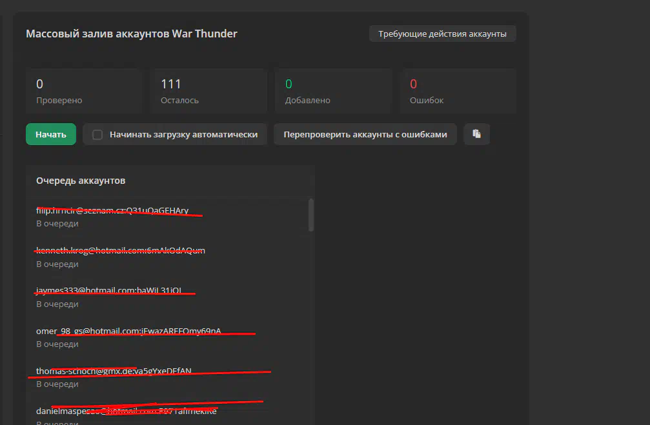Click "Перепроверить аккаунты с ошибками" button

pyautogui.click(x=365, y=134)
